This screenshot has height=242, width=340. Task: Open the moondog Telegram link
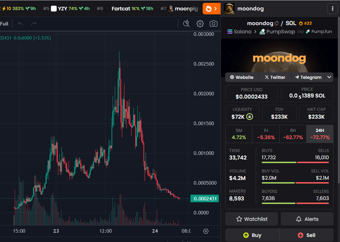pyautogui.click(x=308, y=77)
